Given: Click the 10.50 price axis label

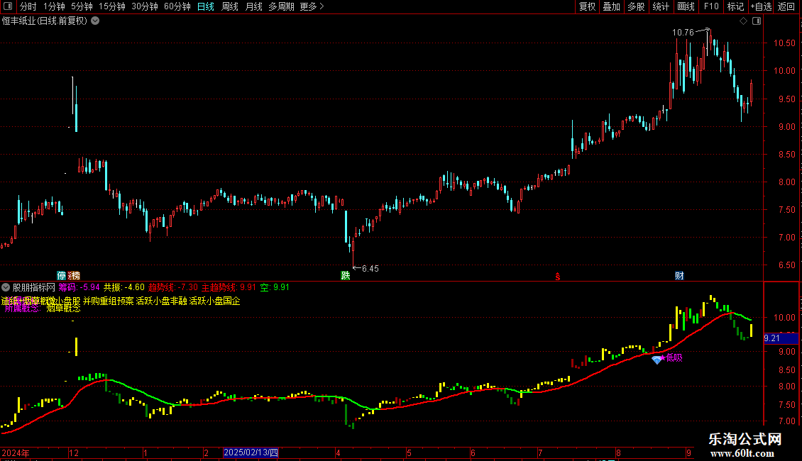Looking at the screenshot, I should 784,43.
